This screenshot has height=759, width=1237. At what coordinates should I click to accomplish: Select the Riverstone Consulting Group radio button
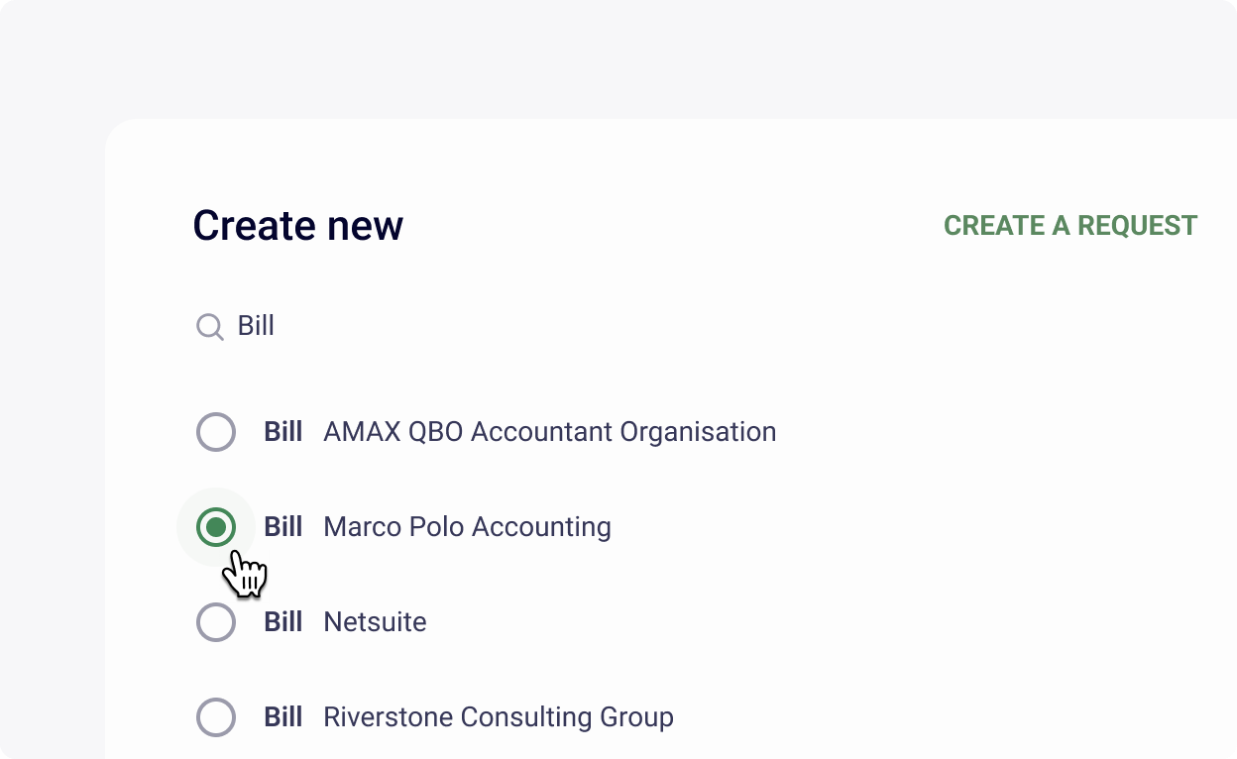[x=216, y=717]
